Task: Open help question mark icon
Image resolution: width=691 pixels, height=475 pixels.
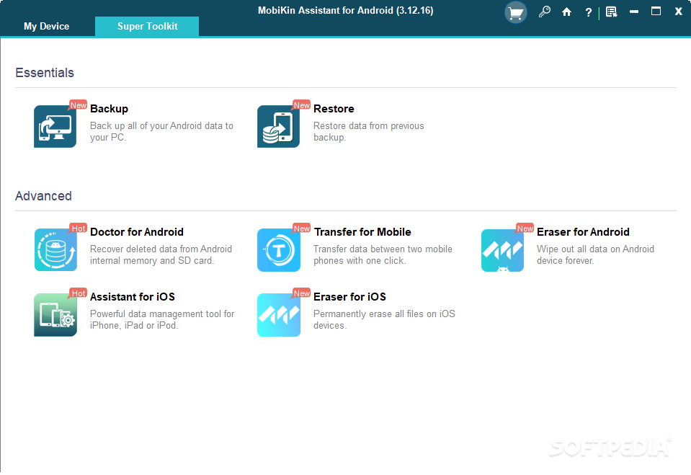Action: (x=588, y=12)
